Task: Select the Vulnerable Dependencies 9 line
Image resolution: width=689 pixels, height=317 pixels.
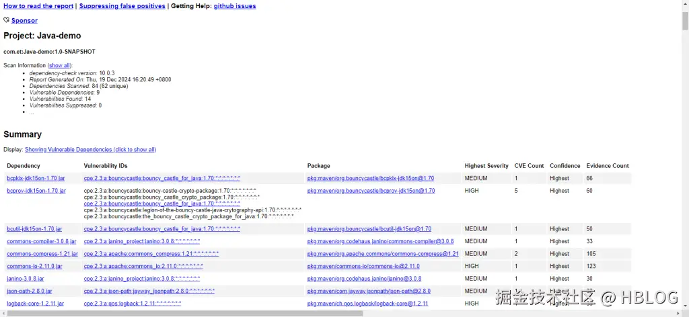Action: tap(65, 93)
